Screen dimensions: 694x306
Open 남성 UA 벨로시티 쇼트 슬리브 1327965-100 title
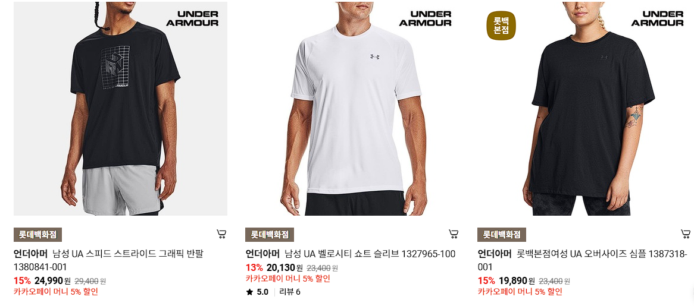(x=370, y=254)
